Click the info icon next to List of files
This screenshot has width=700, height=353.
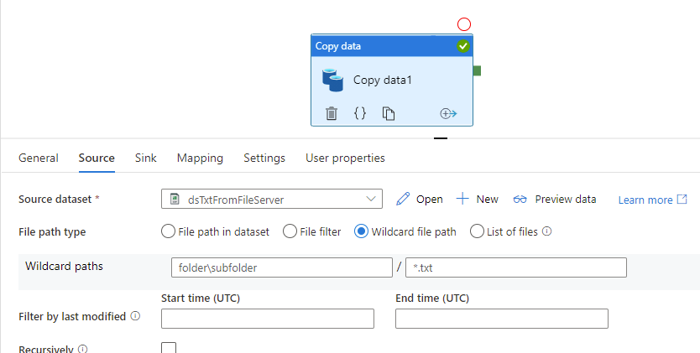pyautogui.click(x=547, y=231)
